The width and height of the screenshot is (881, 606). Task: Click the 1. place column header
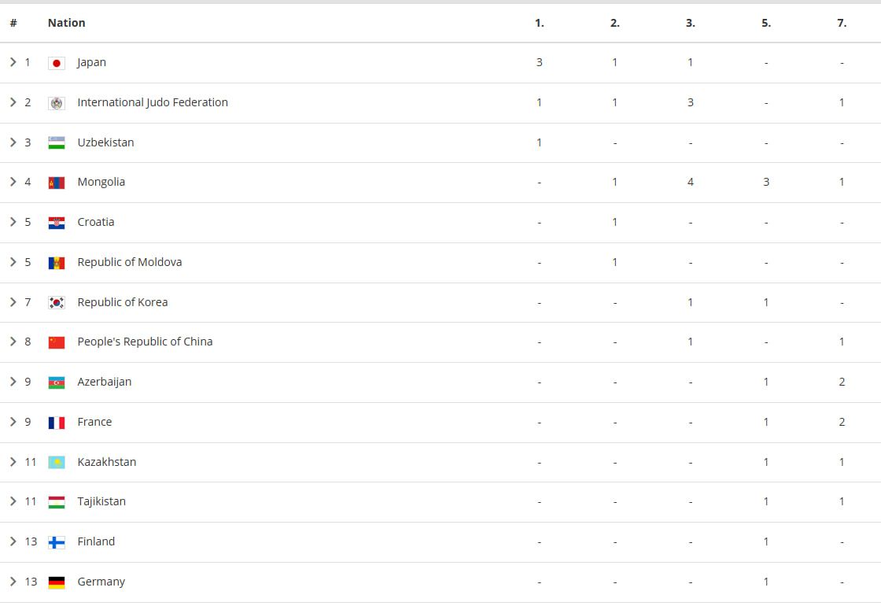(540, 23)
